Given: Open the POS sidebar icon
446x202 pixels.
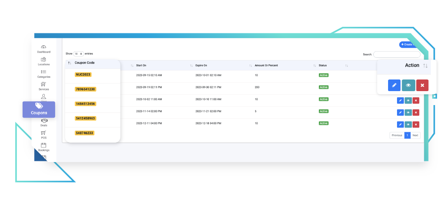Looking at the screenshot, I should pos(44,133).
